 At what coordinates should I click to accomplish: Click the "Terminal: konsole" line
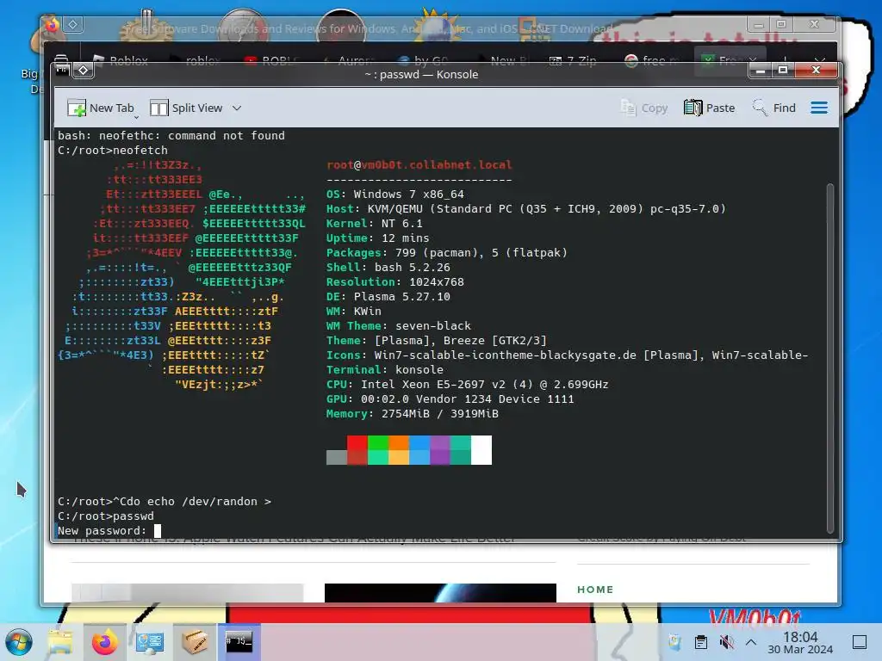pos(385,369)
